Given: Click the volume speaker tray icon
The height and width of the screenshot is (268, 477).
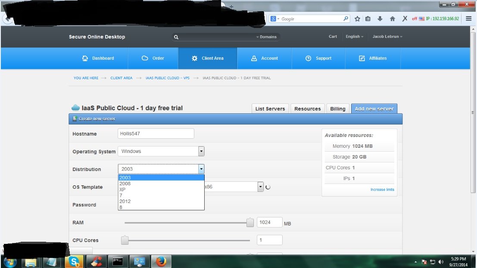Looking at the screenshot, I should tap(441, 262).
